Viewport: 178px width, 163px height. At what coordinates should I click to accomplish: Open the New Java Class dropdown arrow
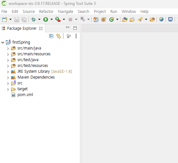117,19
